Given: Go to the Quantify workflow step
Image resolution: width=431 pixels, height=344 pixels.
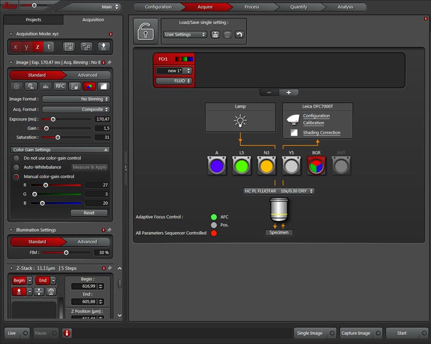Looking at the screenshot, I should (x=299, y=7).
